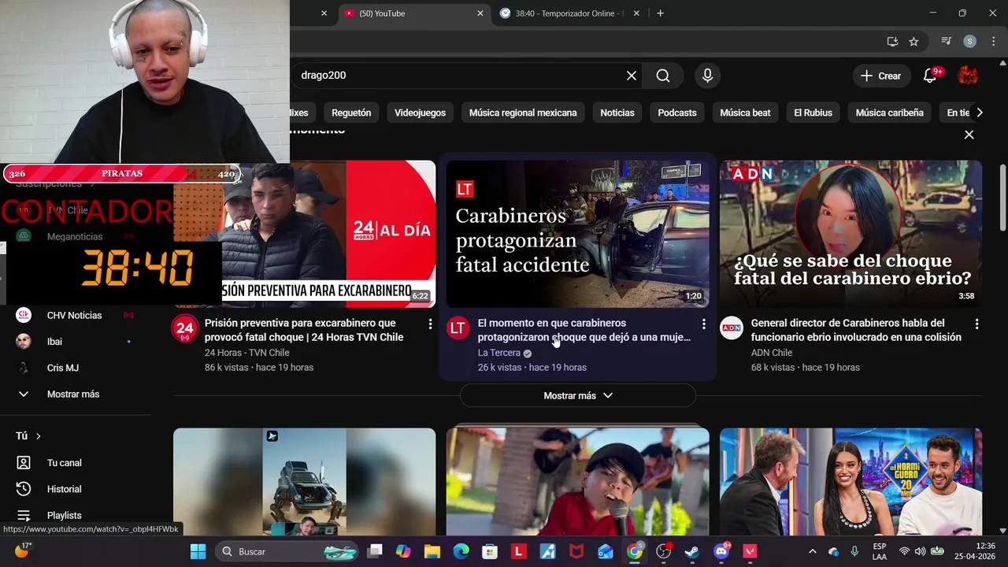Click the La Tercera channel avatar

pos(458,328)
